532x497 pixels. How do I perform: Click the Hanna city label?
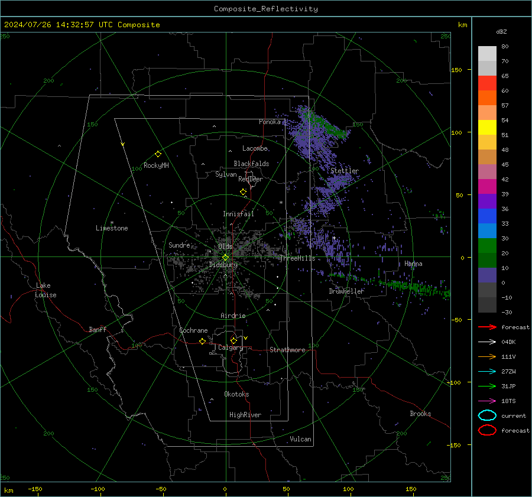[x=414, y=264]
